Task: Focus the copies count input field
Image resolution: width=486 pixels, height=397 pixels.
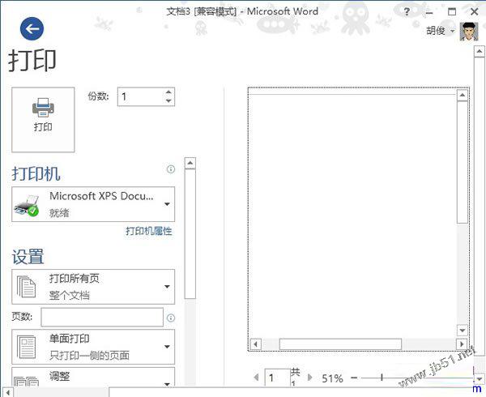Action: coord(140,96)
